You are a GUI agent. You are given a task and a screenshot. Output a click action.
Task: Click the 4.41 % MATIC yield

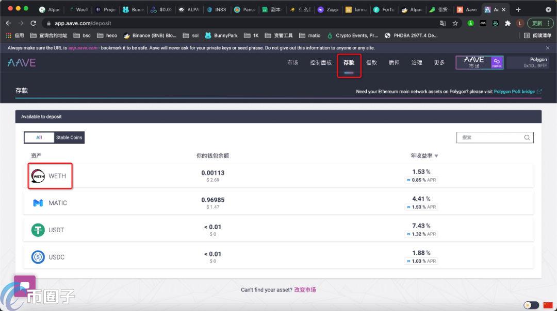[x=421, y=199]
